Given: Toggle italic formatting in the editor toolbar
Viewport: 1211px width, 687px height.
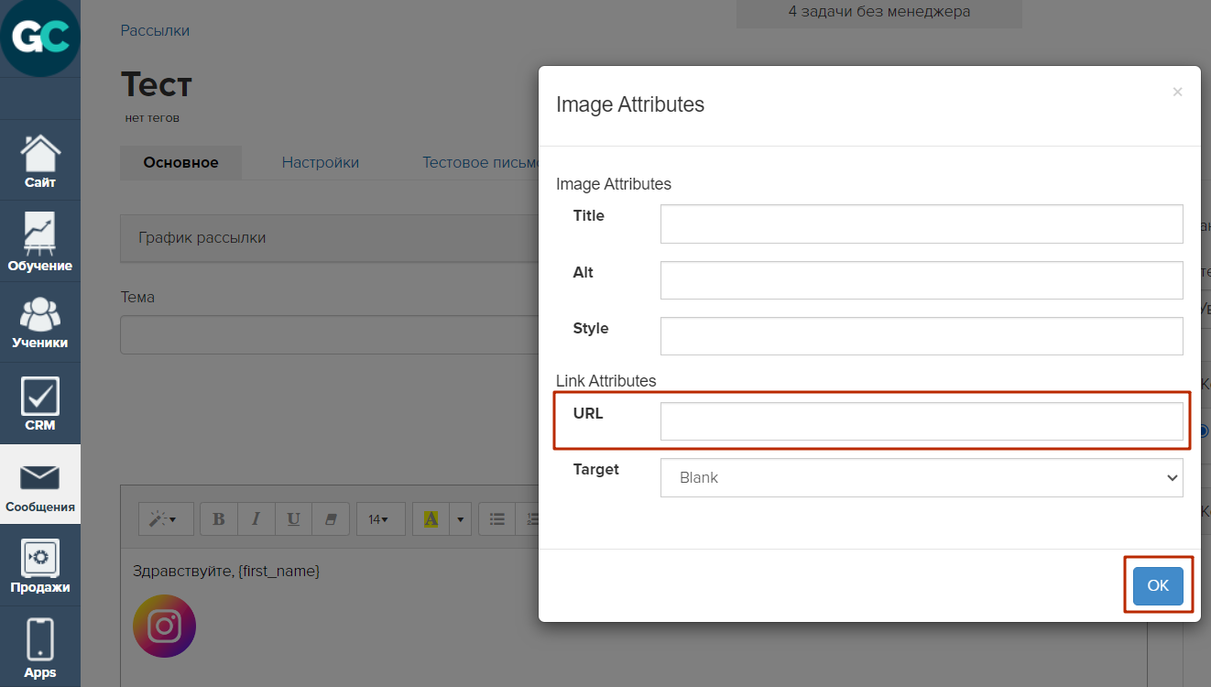Looking at the screenshot, I should pos(256,519).
